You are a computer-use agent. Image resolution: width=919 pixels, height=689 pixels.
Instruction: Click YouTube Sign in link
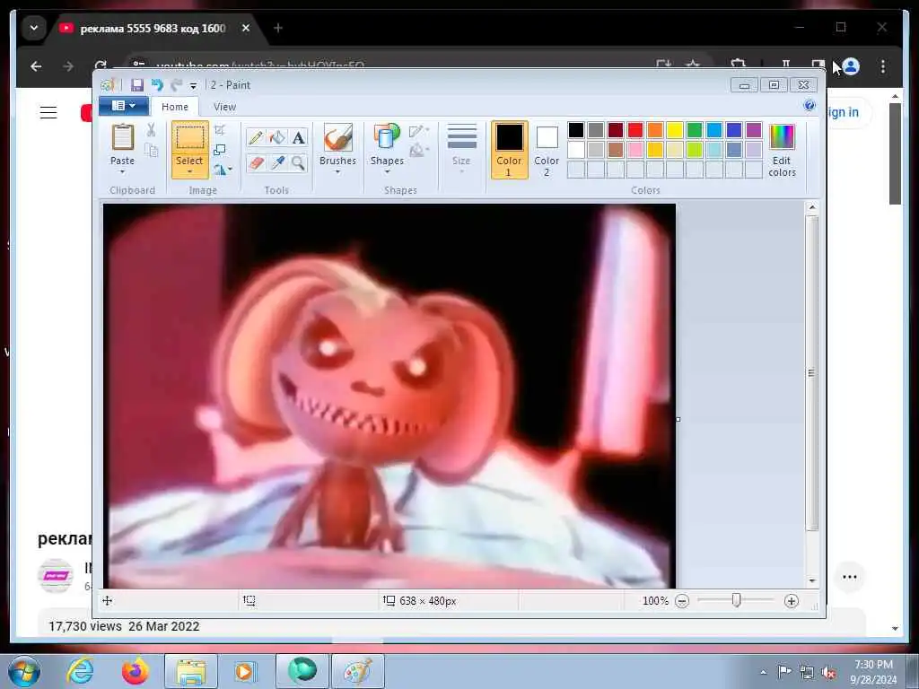pos(842,112)
